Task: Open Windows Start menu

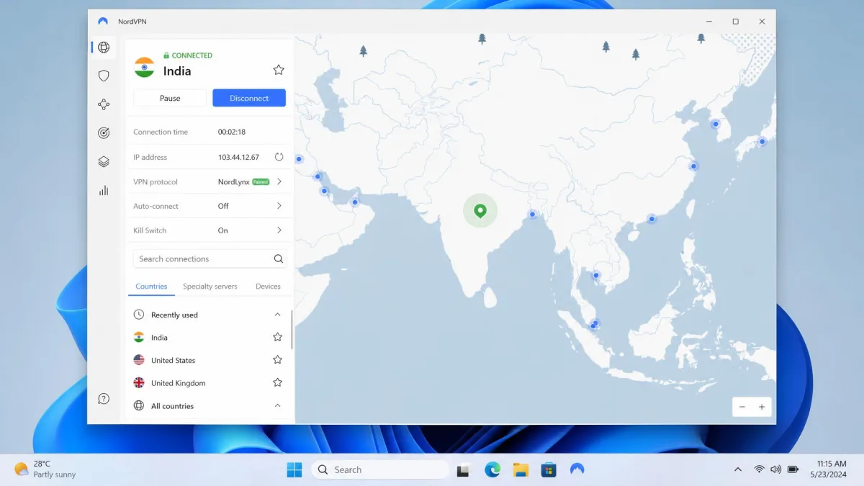Action: (294, 469)
